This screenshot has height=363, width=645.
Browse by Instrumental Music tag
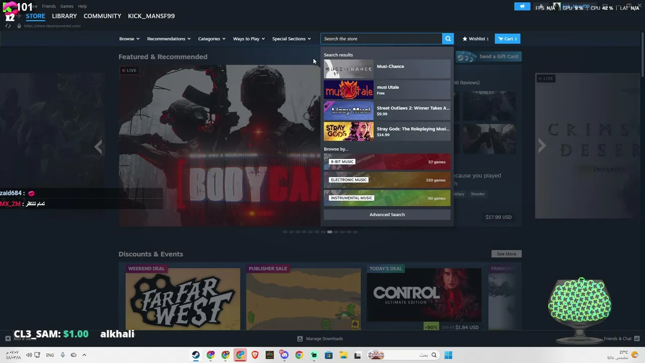387,198
